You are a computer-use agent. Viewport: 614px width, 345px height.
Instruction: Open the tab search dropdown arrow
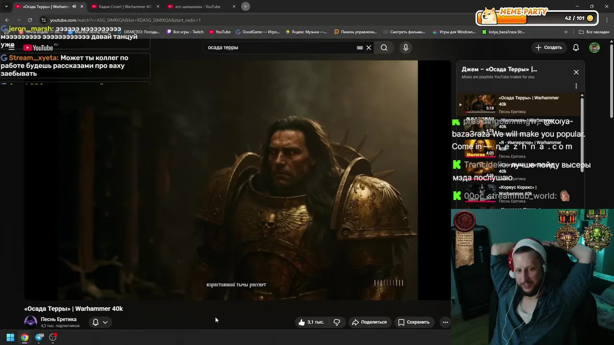point(6,6)
